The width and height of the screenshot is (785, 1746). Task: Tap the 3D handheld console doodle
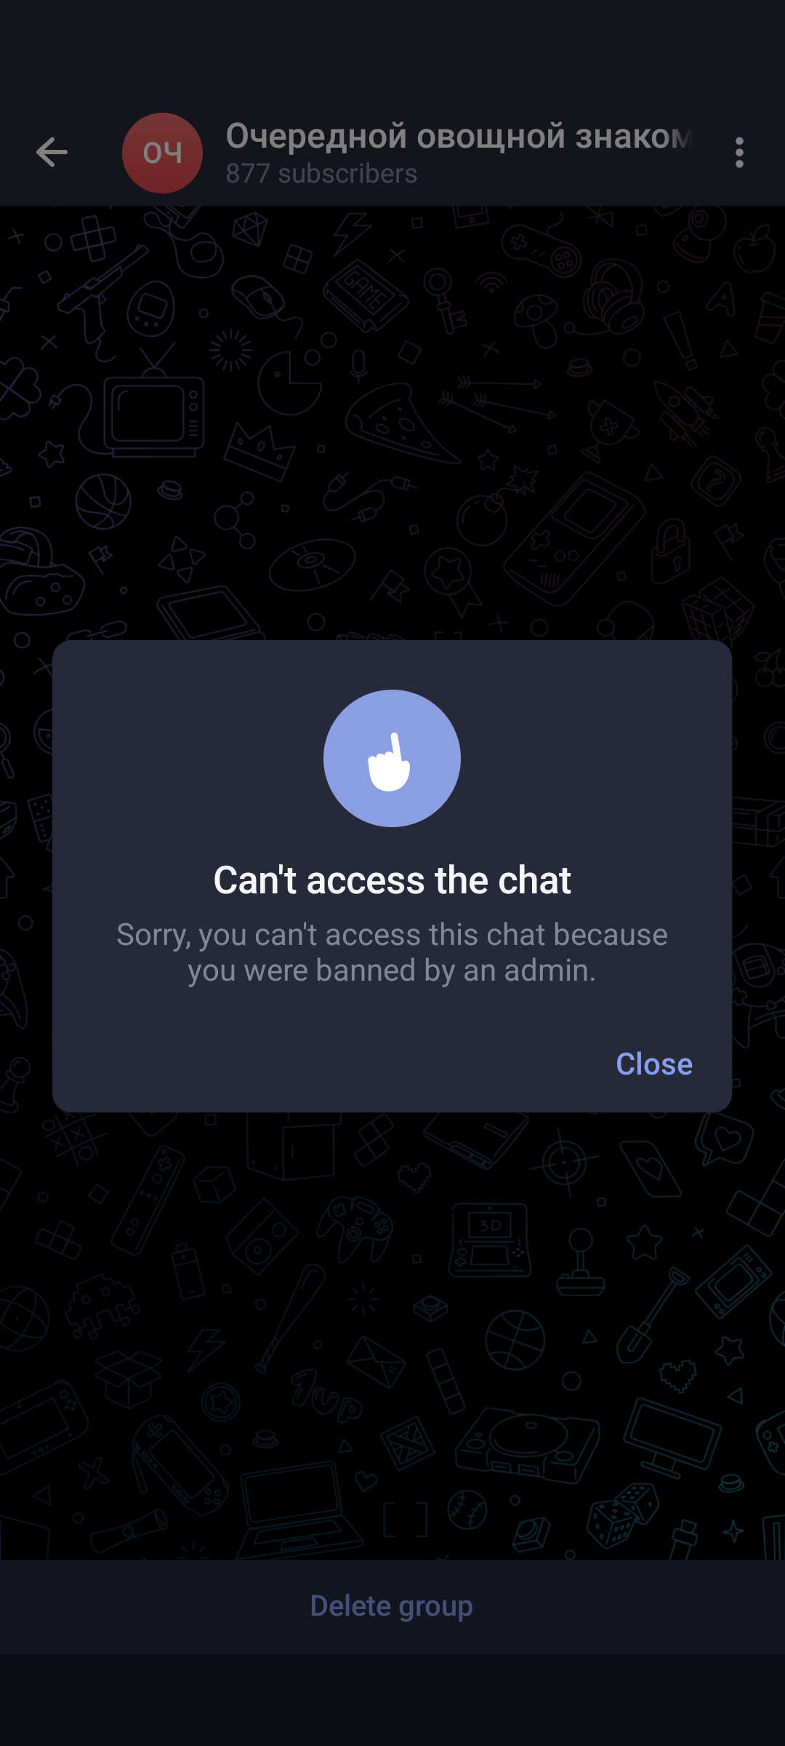click(x=490, y=1240)
